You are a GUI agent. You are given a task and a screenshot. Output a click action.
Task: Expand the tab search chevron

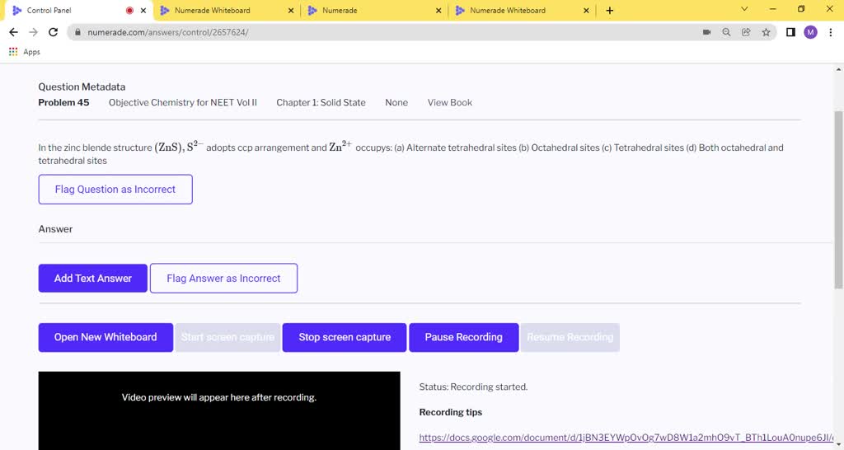coord(744,10)
